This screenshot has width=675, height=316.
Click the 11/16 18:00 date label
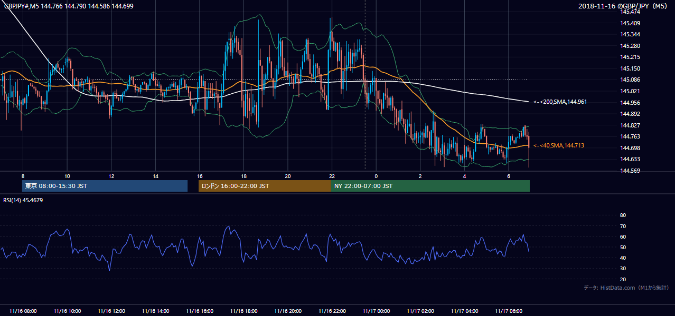[243, 311]
